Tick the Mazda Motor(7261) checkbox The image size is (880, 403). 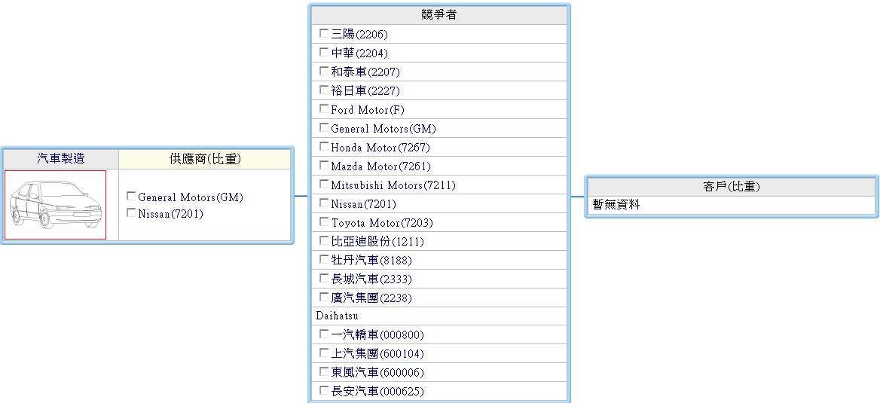click(x=324, y=166)
